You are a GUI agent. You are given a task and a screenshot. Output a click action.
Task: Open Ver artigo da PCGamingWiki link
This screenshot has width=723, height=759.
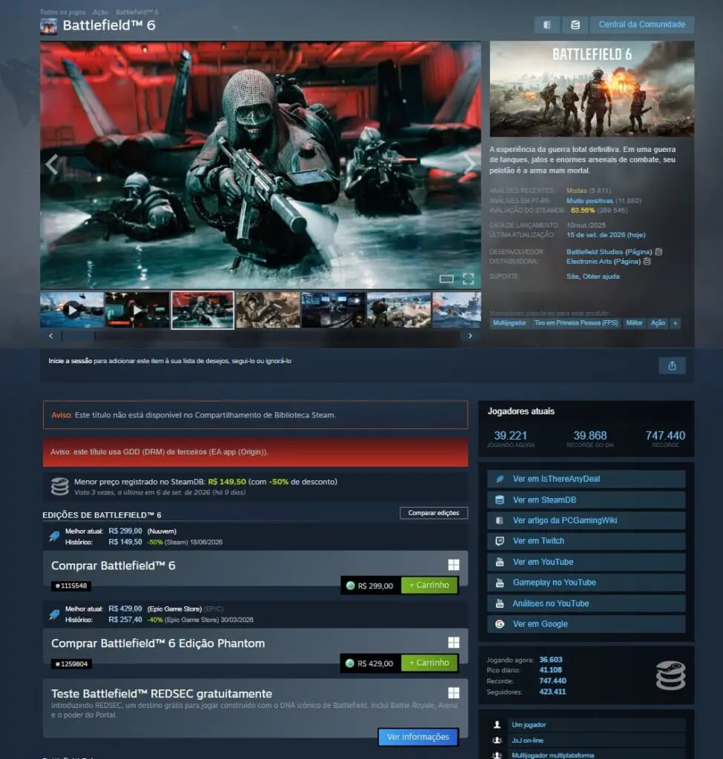pyautogui.click(x=586, y=520)
